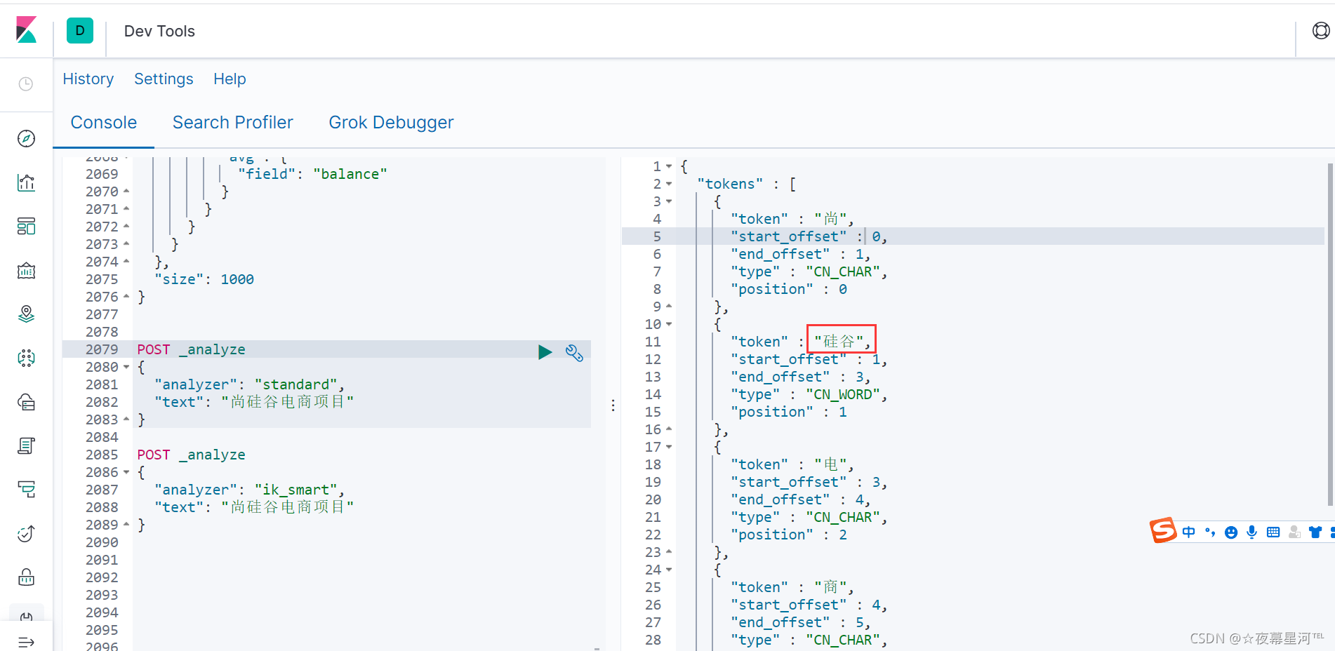
Task: Open Infrastructure icon in sidebar
Action: point(26,402)
